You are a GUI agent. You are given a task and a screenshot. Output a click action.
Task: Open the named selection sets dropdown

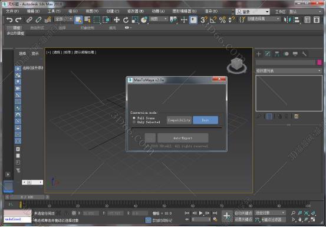click(x=264, y=19)
